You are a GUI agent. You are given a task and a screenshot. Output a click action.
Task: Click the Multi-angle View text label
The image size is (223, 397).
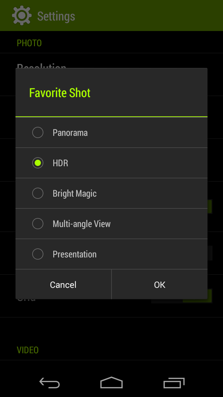[82, 224]
